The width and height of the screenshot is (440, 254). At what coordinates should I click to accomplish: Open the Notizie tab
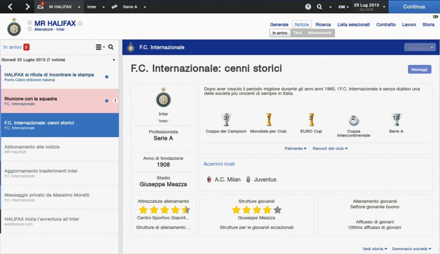(x=302, y=24)
